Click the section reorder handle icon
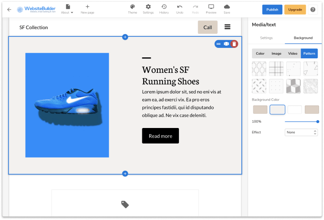The width and height of the screenshot is (324, 220). click(219, 44)
